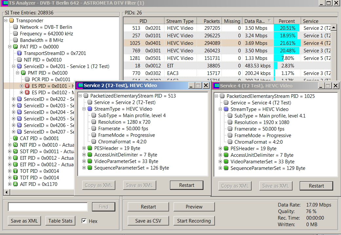Viewport: 341px width, 235px height.
Task: Expand the AIT PID = 0x1170 node
Action: point(9,184)
